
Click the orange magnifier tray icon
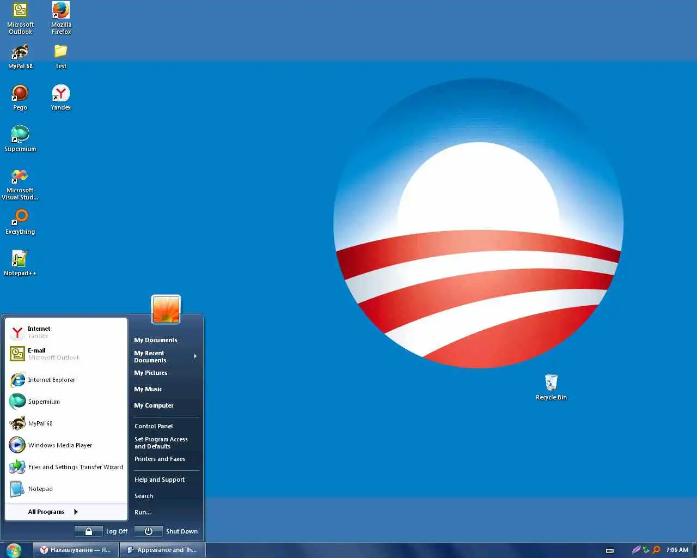click(656, 550)
